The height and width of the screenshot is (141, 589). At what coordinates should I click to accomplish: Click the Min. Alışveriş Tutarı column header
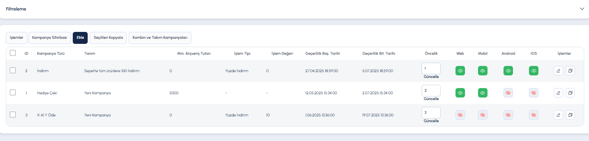pyautogui.click(x=194, y=53)
